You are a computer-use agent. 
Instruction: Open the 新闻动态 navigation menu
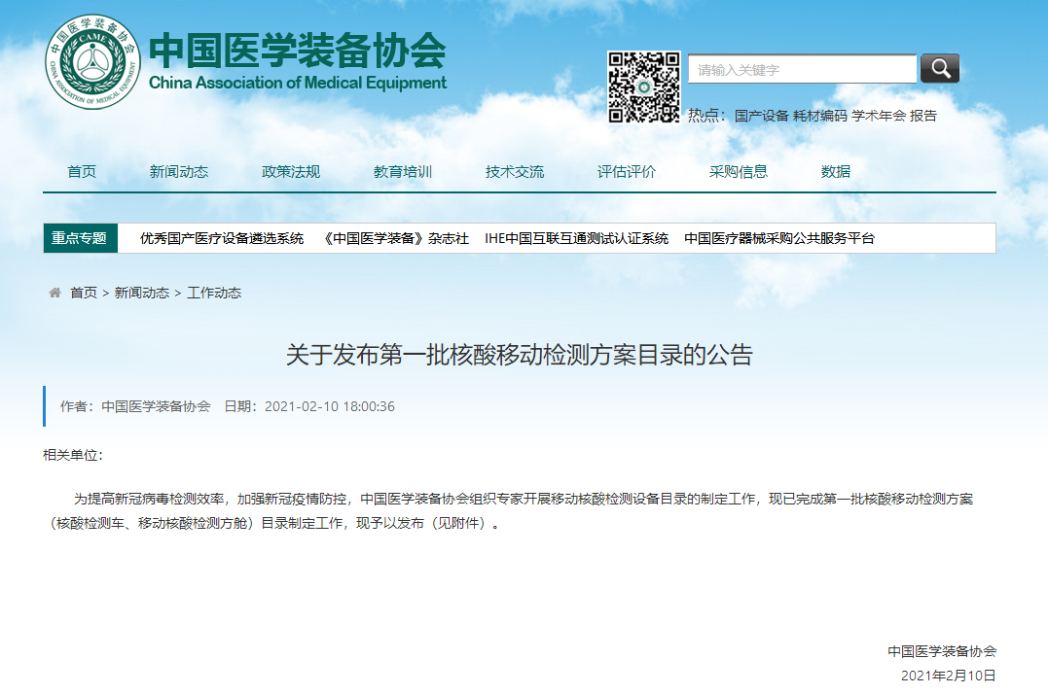178,171
